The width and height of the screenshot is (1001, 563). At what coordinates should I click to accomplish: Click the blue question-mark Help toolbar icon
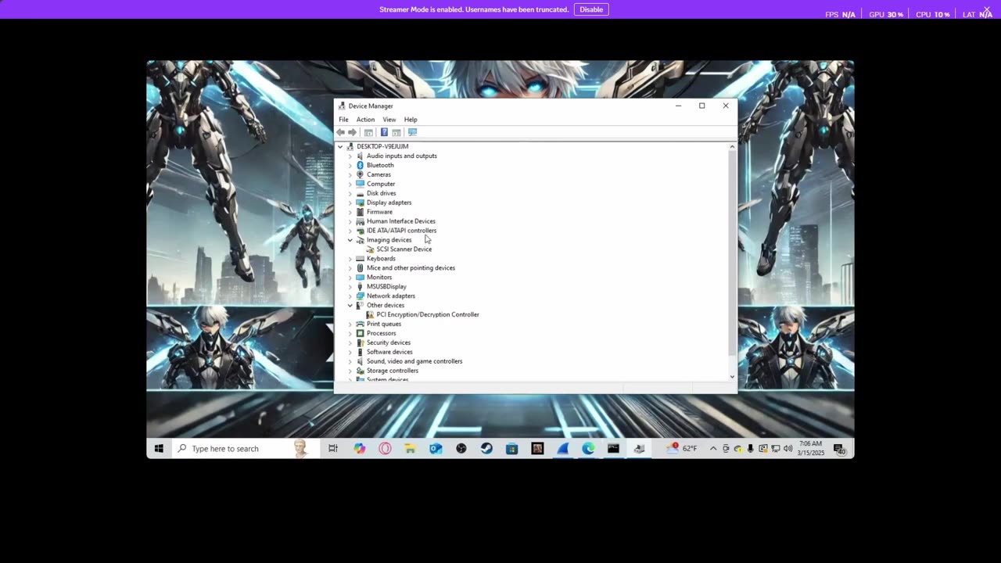tap(384, 132)
